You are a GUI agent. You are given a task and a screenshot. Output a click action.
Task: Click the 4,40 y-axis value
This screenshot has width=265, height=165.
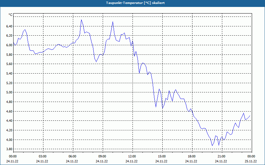click(x=9, y=121)
